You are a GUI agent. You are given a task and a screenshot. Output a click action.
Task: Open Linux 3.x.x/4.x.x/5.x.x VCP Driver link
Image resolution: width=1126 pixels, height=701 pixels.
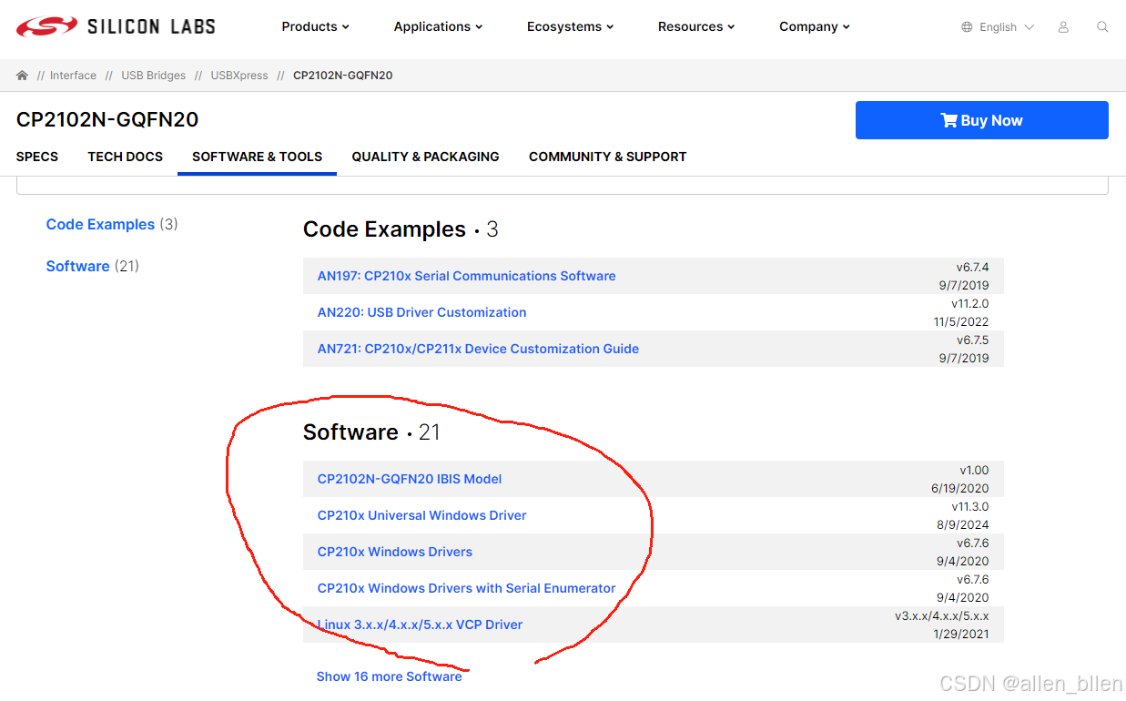421,625
